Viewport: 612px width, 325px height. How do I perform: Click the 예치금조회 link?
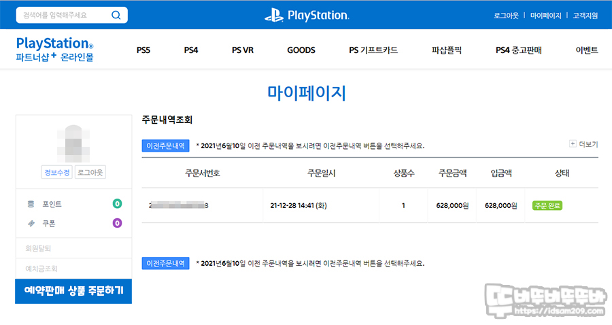point(41,269)
